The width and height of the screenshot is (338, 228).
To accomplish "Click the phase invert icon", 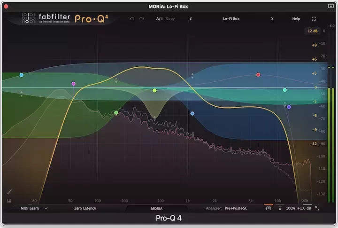I will tap(280, 208).
